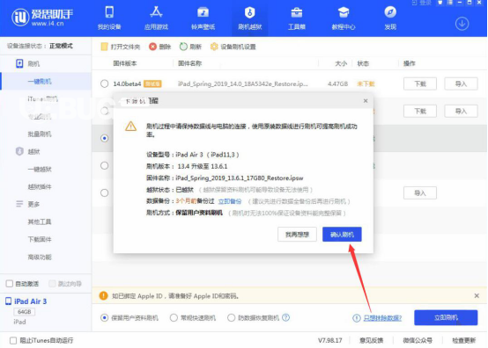The image size is (488, 348).
Task: Click the 固件名称 column header
Action: (190, 63)
